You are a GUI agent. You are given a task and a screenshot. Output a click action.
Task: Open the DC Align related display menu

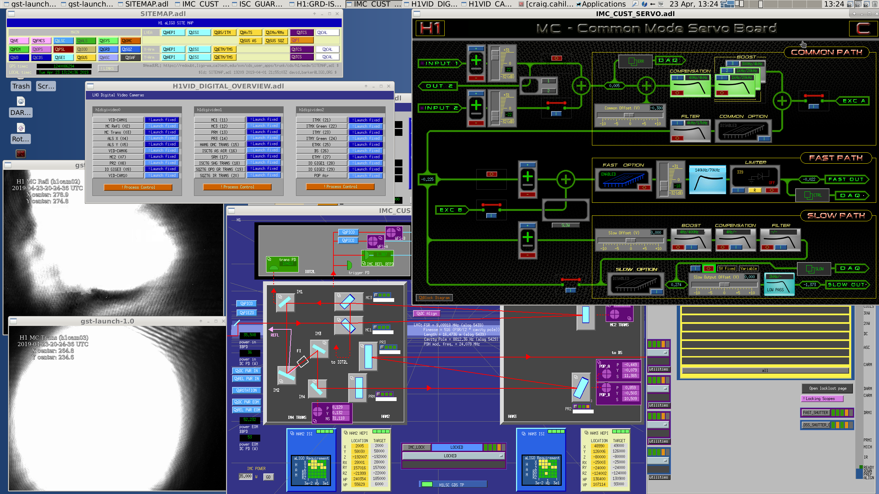426,314
